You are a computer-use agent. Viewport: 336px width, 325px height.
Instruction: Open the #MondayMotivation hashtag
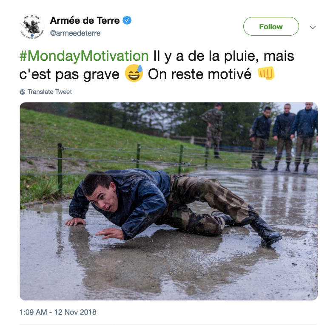point(84,56)
